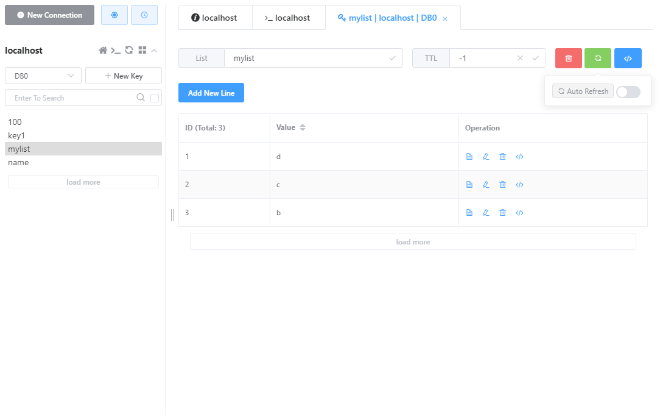Open the DB0 database dropdown
660x420 pixels.
[x=43, y=76]
